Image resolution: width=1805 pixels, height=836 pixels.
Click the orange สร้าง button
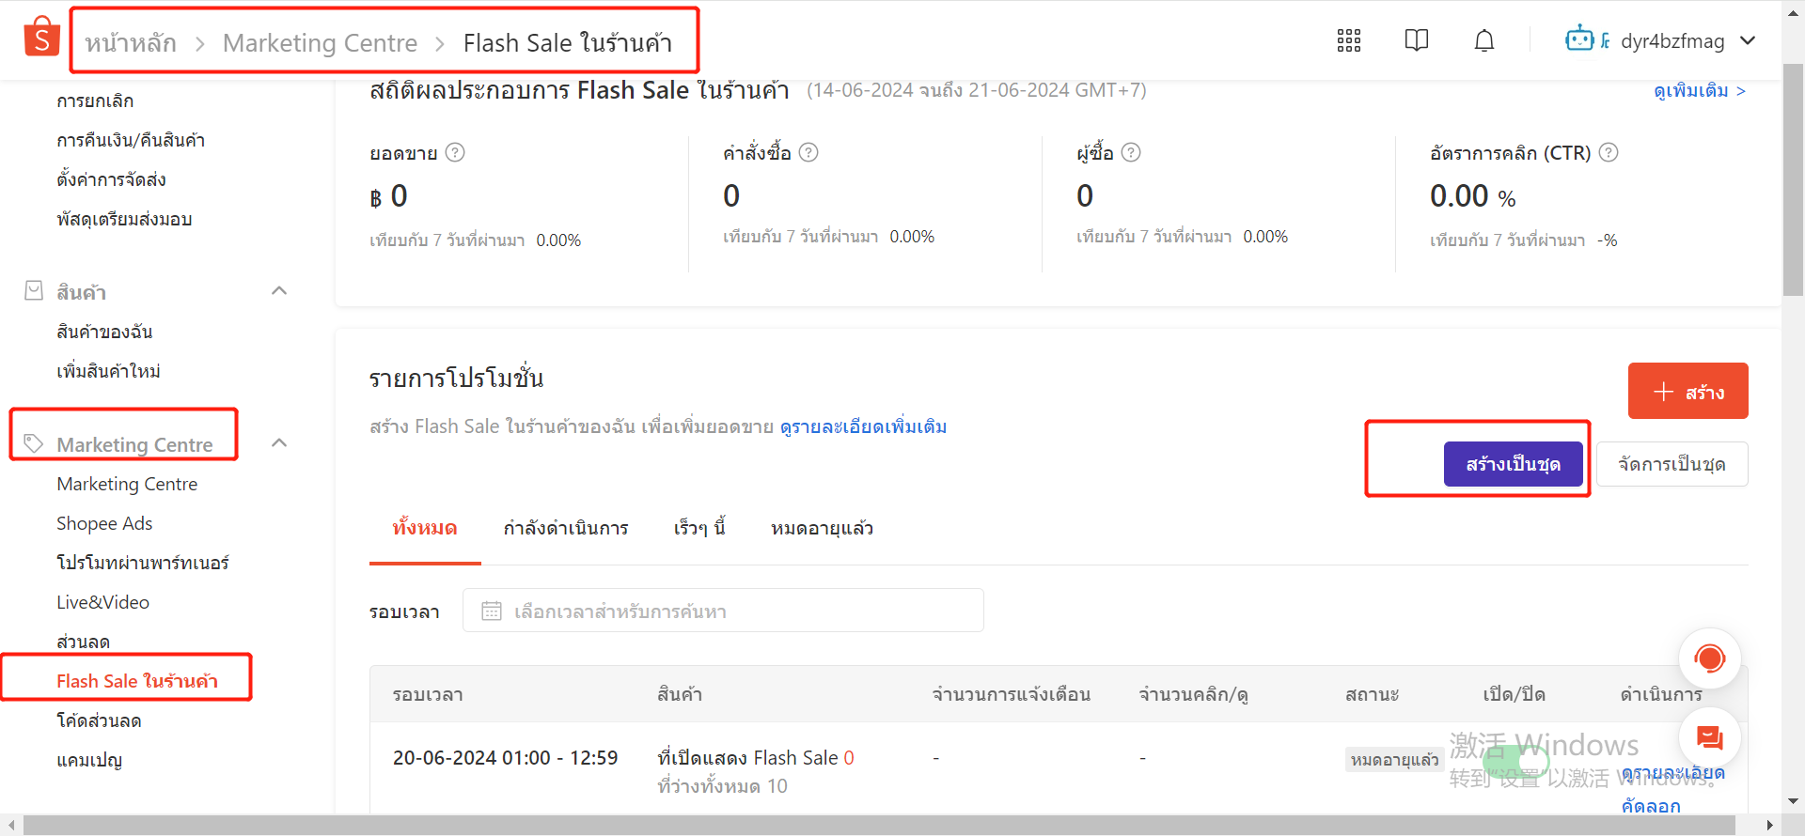pos(1687,391)
